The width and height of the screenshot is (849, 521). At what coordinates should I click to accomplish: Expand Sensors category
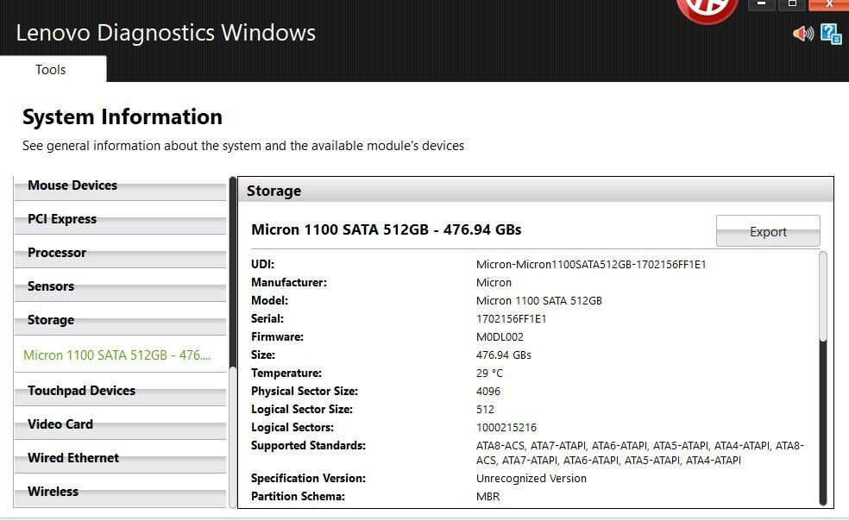pyautogui.click(x=120, y=286)
